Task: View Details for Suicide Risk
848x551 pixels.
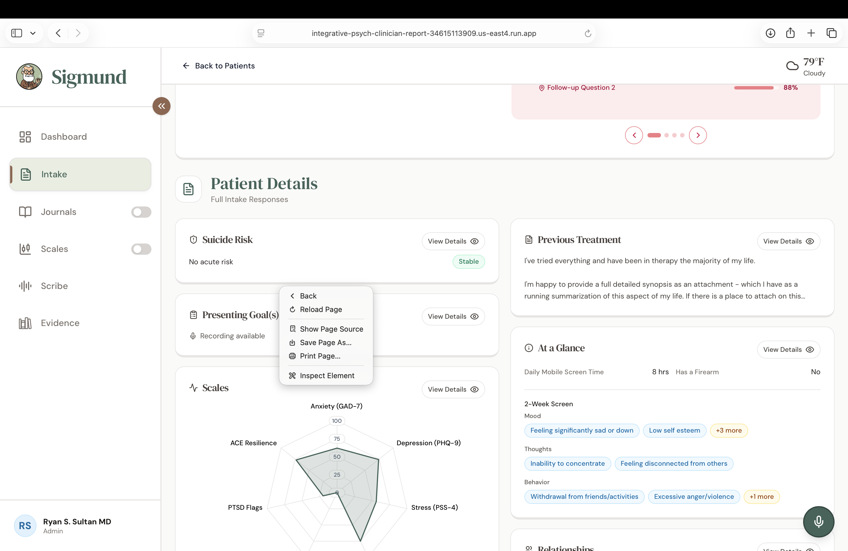Action: pos(453,241)
